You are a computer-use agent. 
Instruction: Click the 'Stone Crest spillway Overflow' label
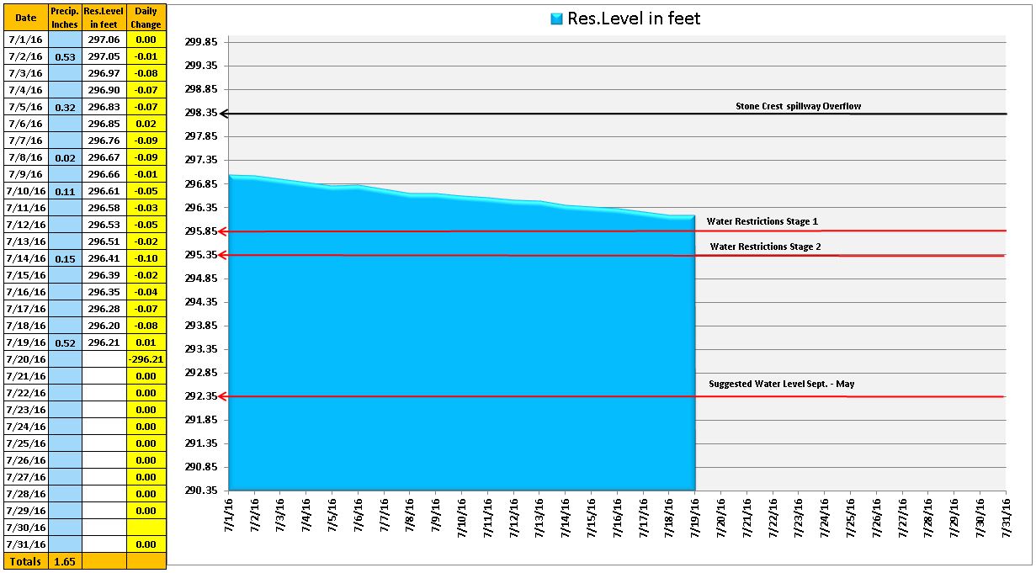point(798,106)
